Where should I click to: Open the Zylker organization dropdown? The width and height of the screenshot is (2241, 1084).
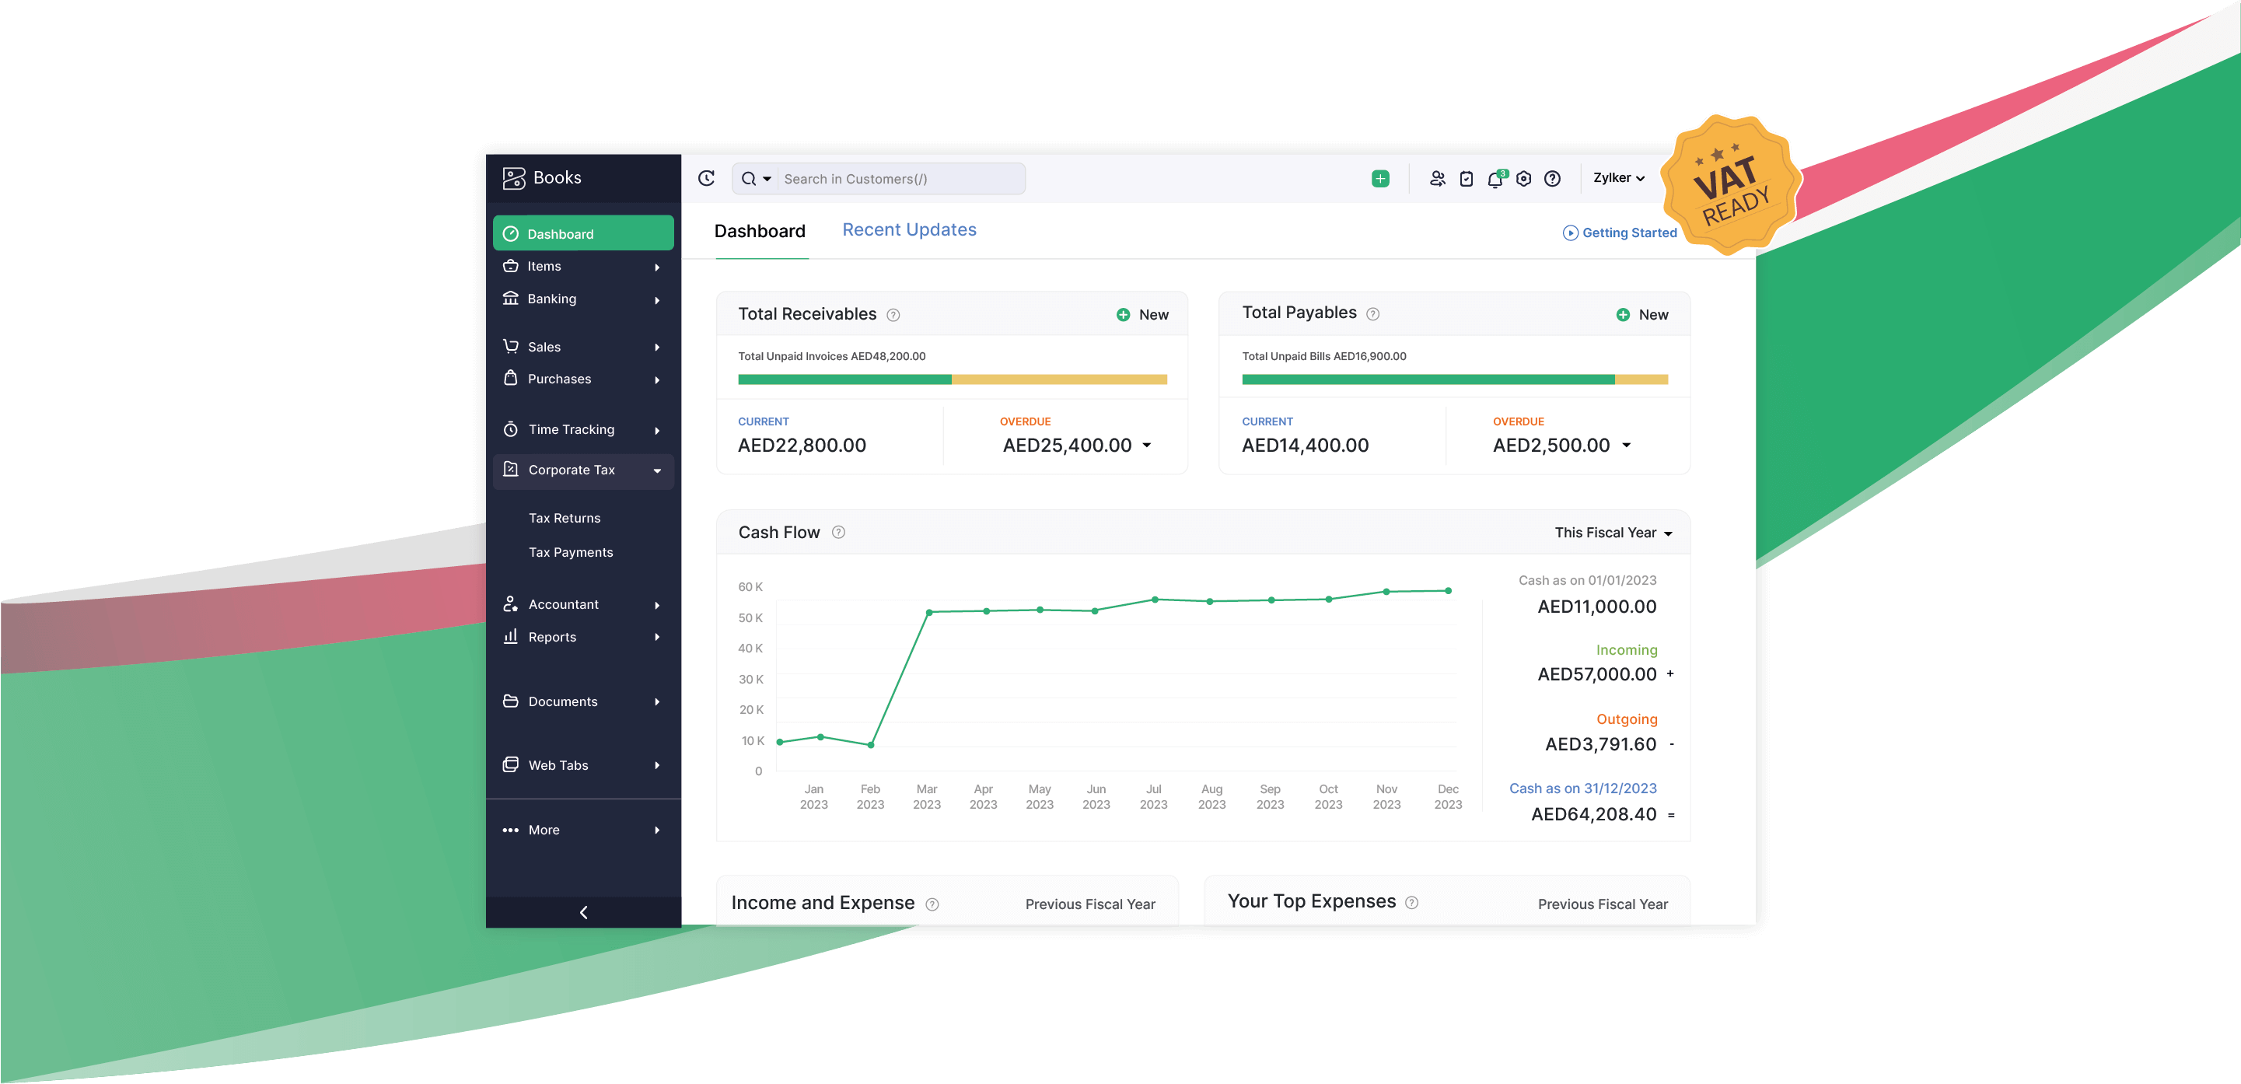click(1618, 177)
